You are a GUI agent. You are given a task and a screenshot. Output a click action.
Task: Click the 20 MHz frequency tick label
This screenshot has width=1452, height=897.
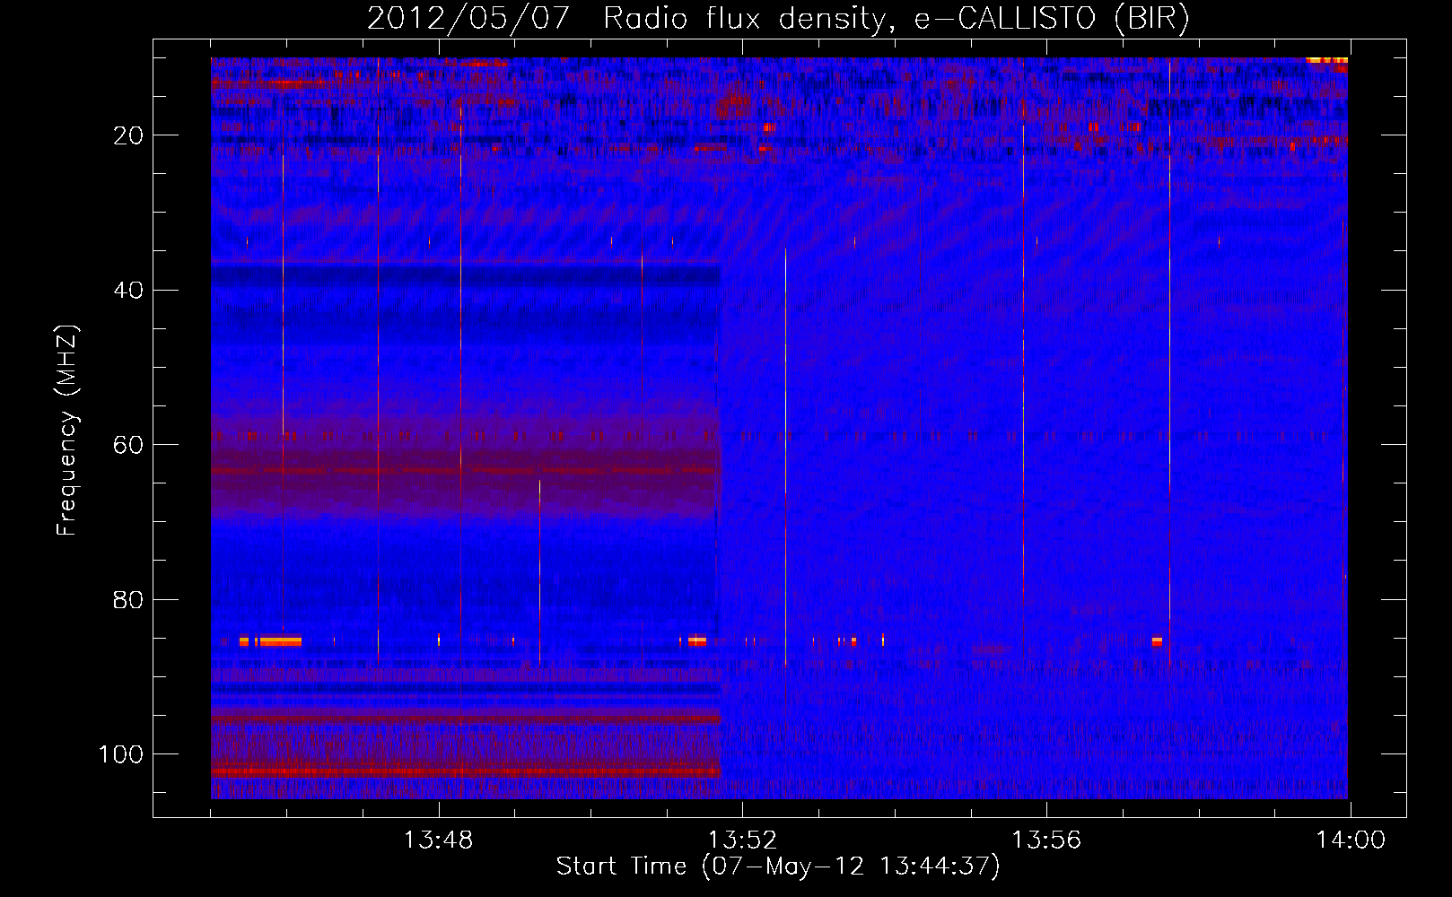pyautogui.click(x=128, y=135)
